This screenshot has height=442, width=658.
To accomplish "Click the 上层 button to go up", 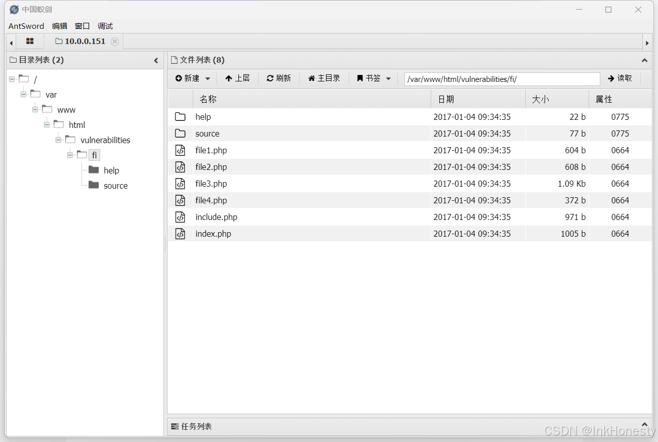I will point(237,78).
